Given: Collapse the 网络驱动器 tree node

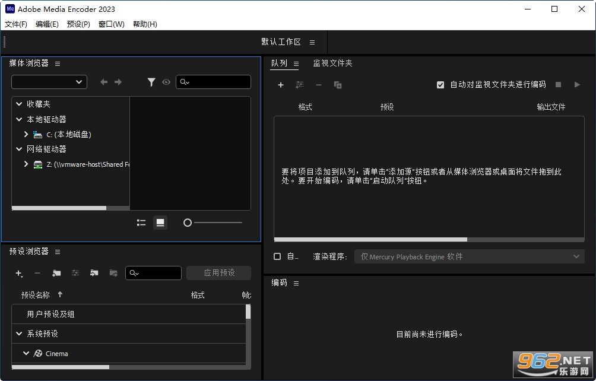Looking at the screenshot, I should [x=19, y=150].
